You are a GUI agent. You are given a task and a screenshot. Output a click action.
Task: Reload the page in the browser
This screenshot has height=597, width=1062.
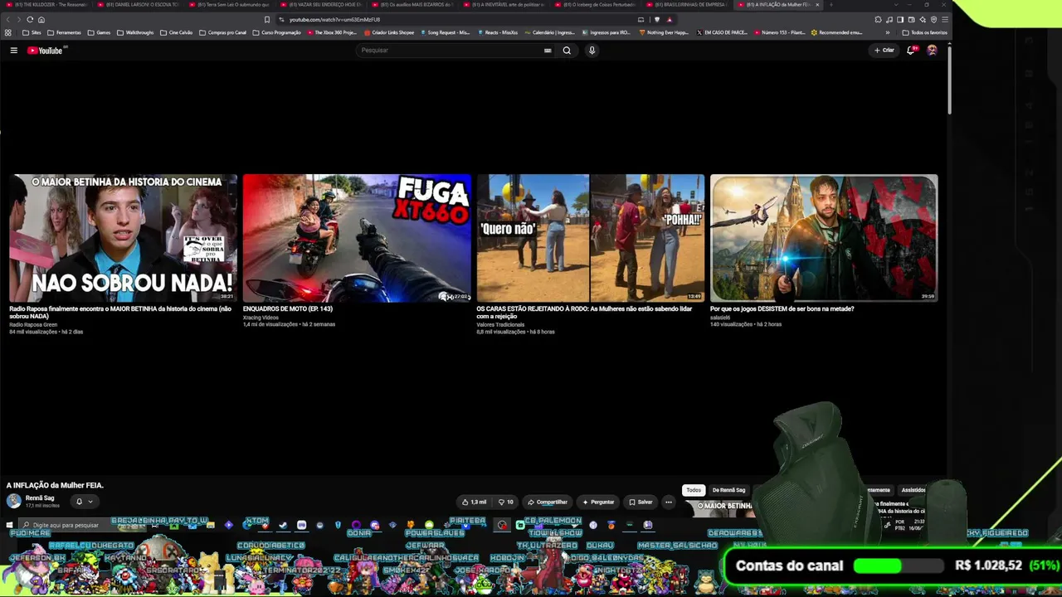(30, 19)
